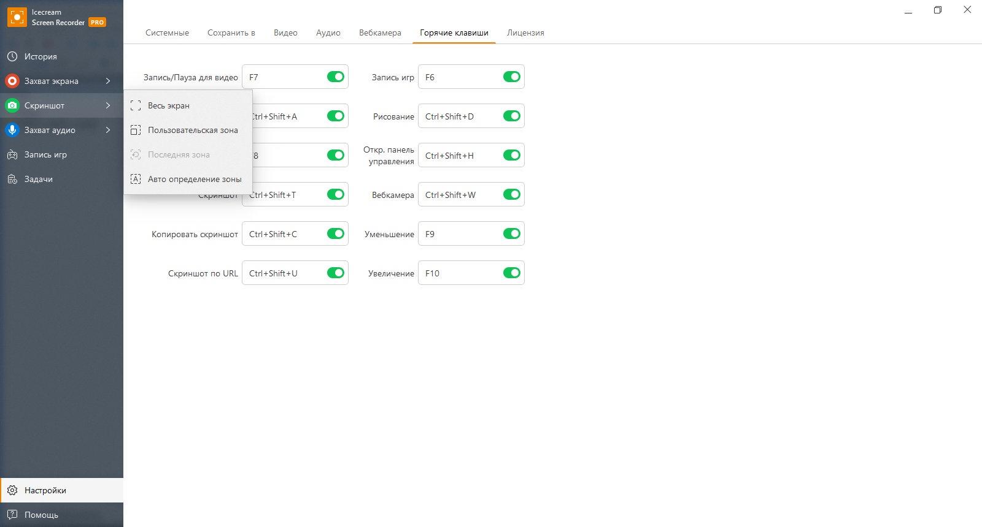Open the History clock icon

coord(12,56)
